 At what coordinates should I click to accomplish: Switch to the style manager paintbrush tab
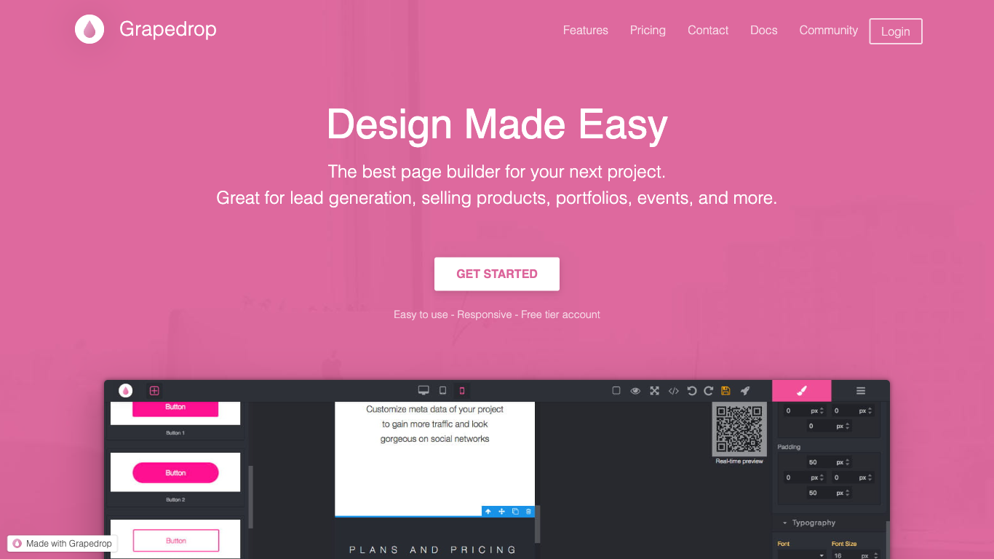[801, 391]
